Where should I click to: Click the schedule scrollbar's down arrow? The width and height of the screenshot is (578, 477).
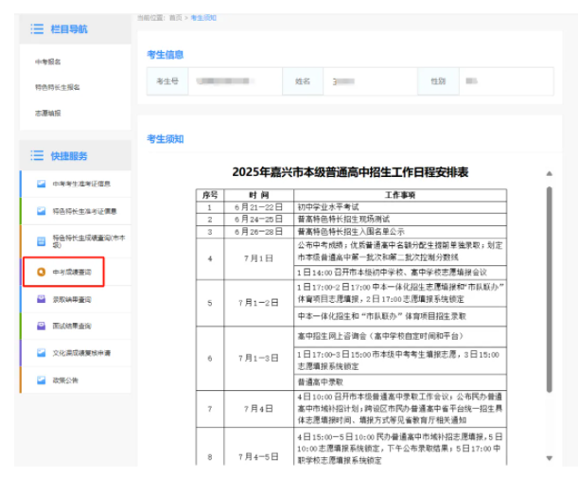click(x=549, y=459)
